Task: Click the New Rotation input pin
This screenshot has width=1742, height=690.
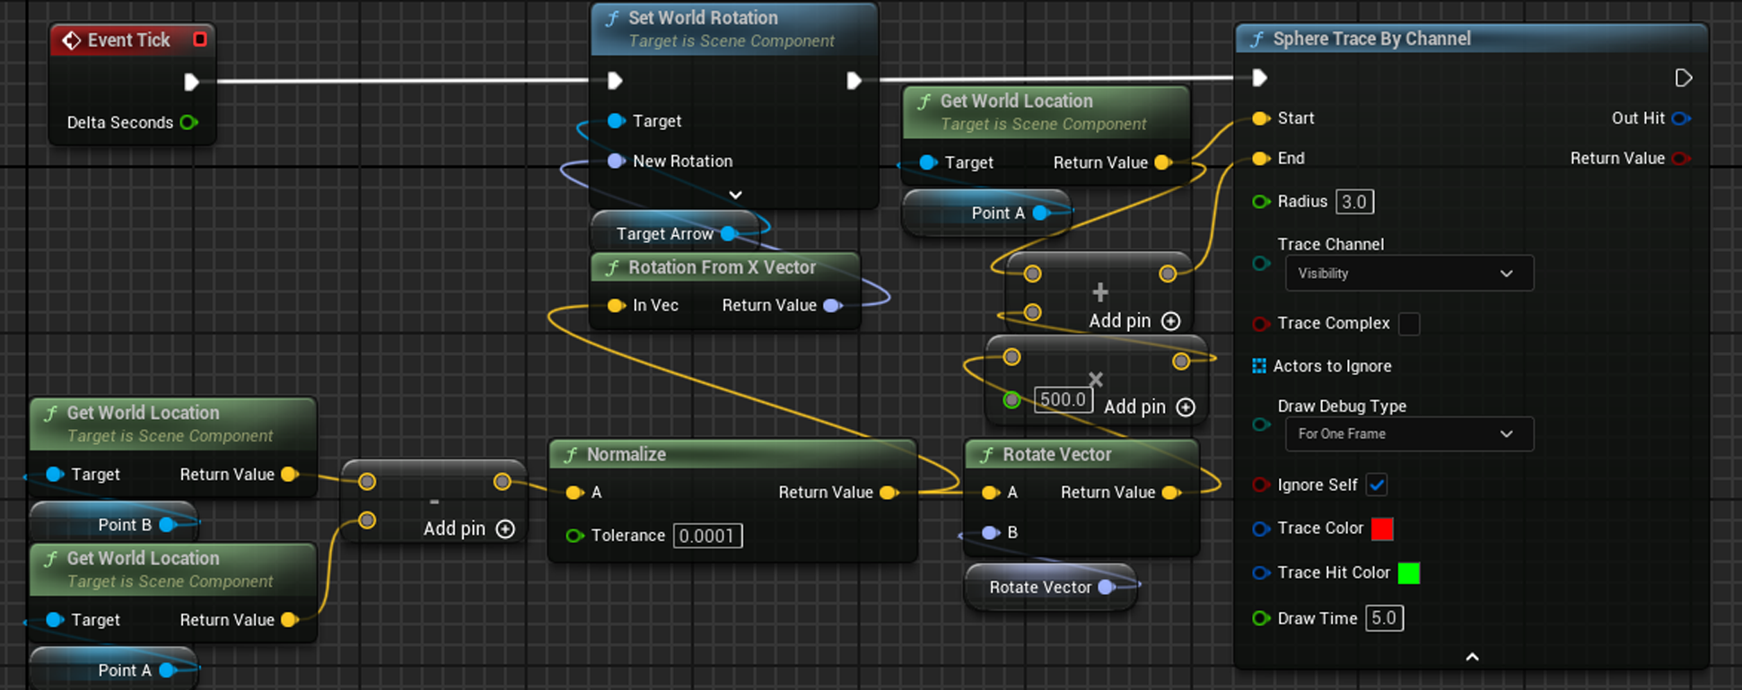Action: click(x=616, y=161)
